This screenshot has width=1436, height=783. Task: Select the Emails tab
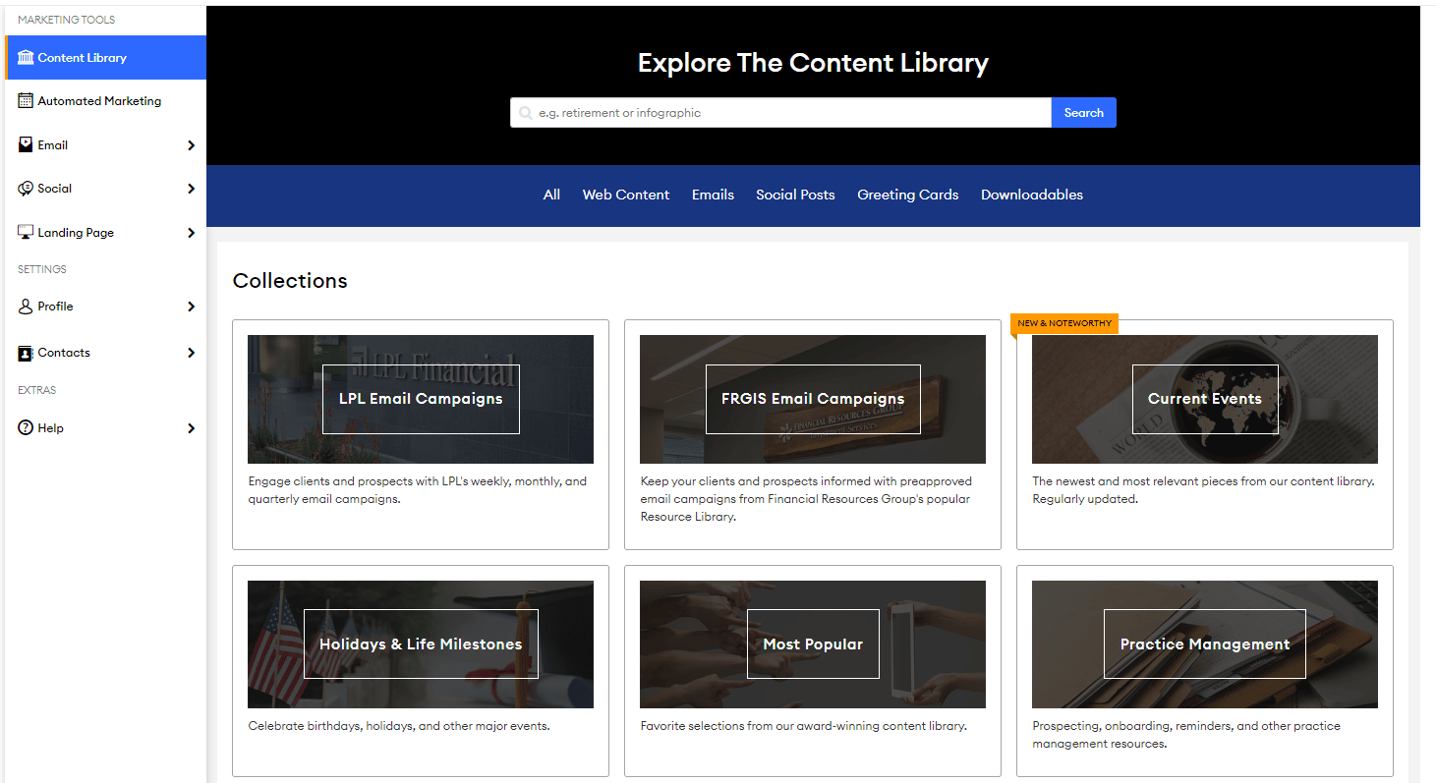pos(713,195)
